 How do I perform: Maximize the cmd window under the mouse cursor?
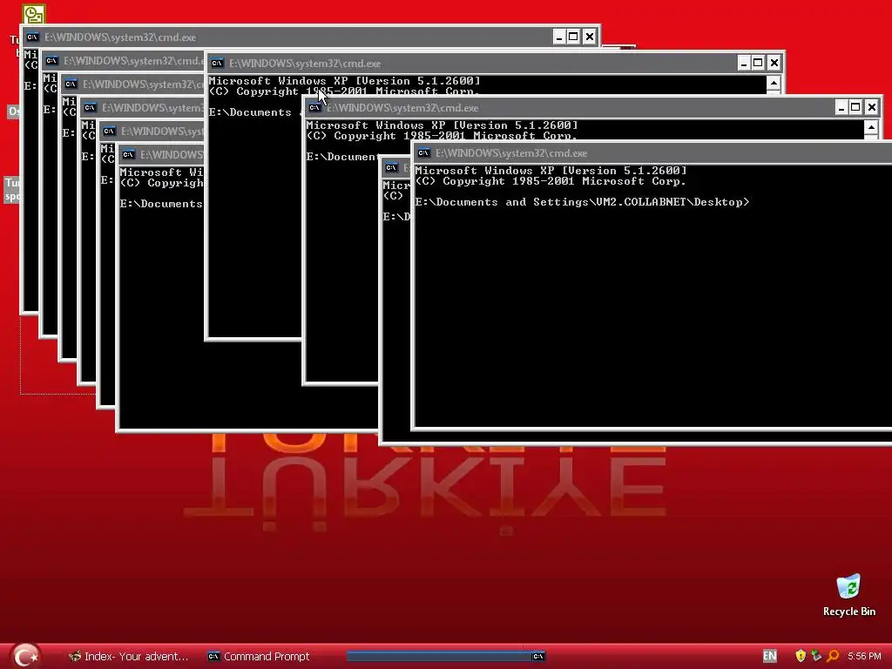758,63
